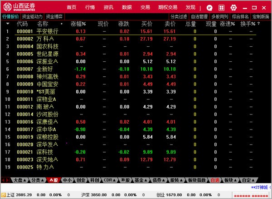The height and width of the screenshot is (199, 272).
Task: Select the 科创 market tab
Action: point(94,180)
